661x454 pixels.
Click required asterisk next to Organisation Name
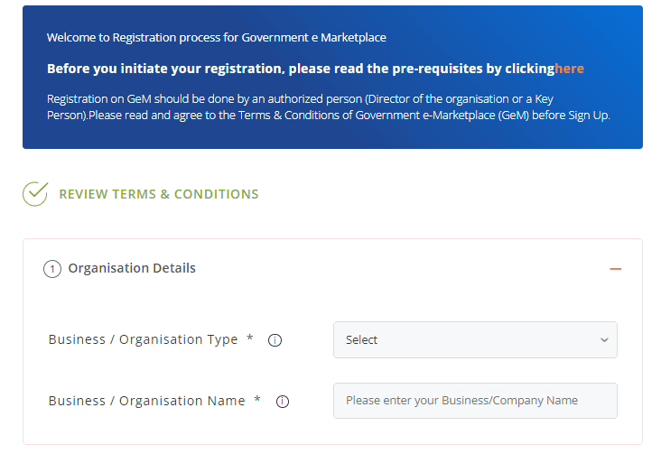257,401
